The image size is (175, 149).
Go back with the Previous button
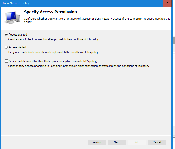click(97, 142)
